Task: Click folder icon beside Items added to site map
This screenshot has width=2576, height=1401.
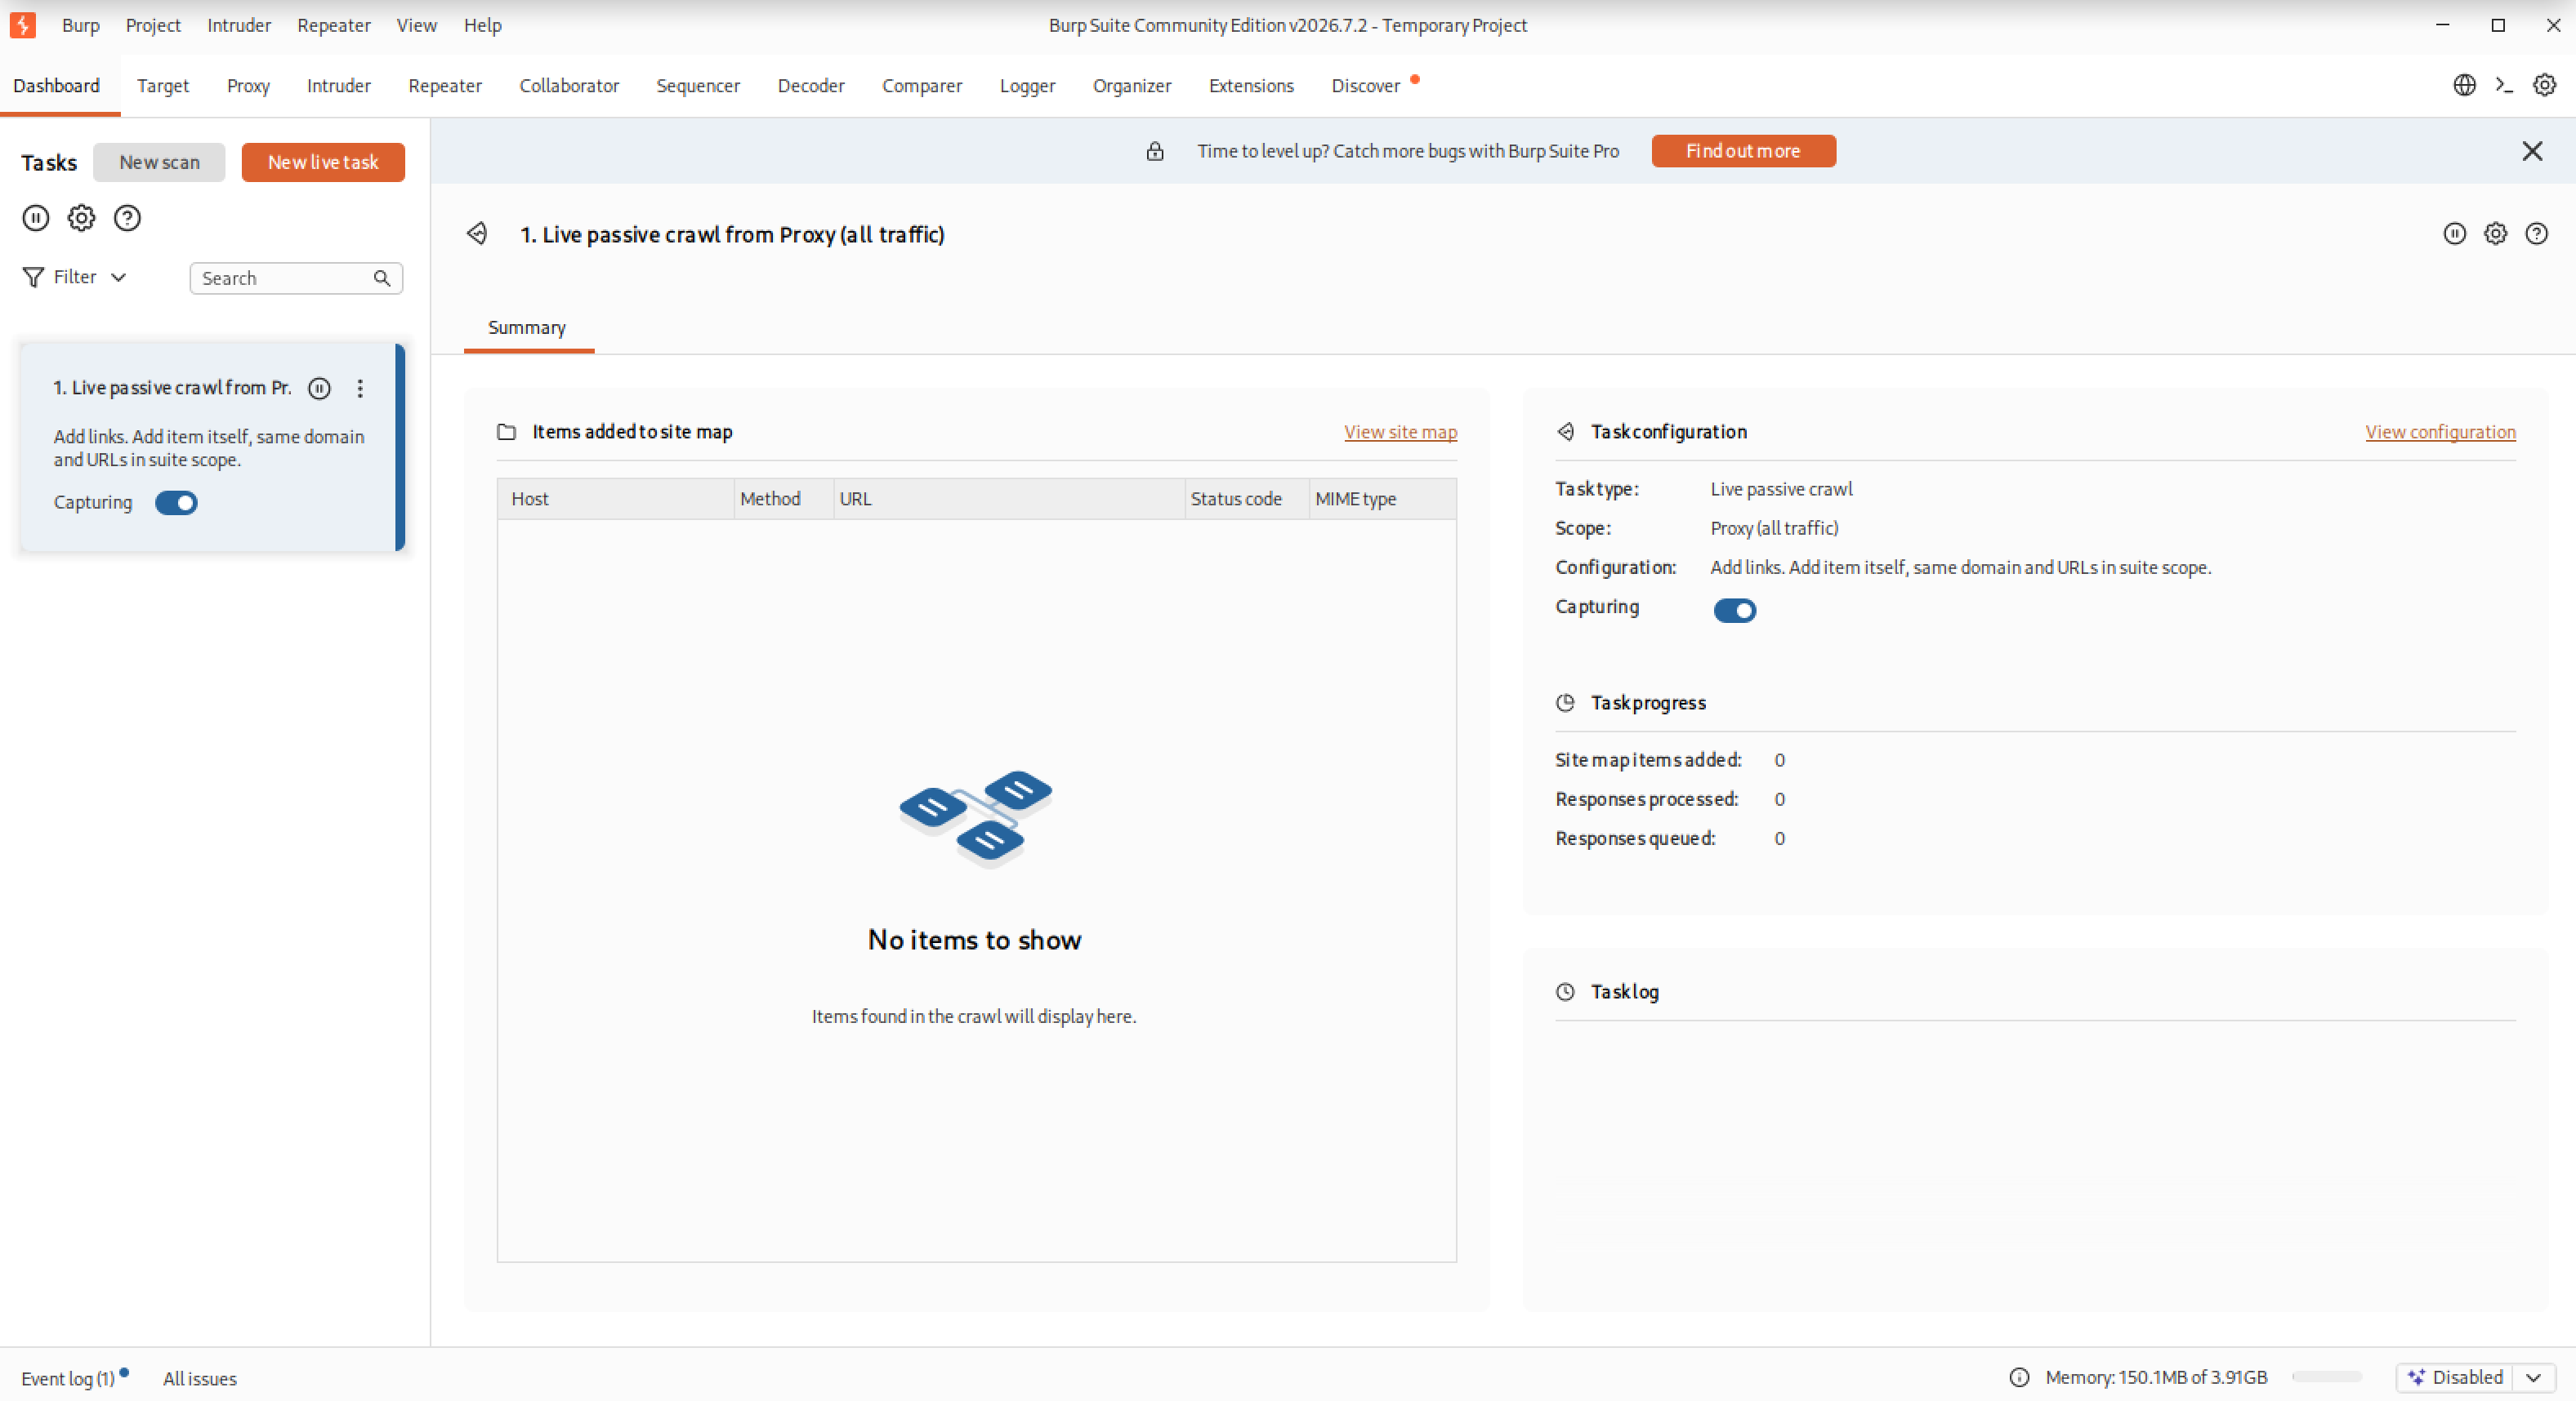Action: click(x=507, y=432)
